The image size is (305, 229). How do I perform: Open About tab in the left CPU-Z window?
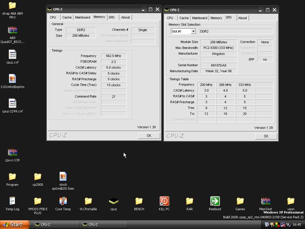point(125,17)
